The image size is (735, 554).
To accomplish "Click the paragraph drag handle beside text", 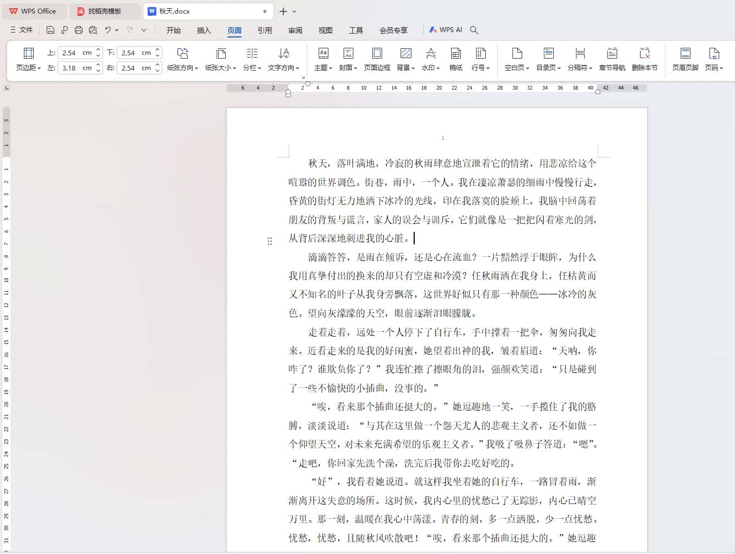I will (x=270, y=241).
